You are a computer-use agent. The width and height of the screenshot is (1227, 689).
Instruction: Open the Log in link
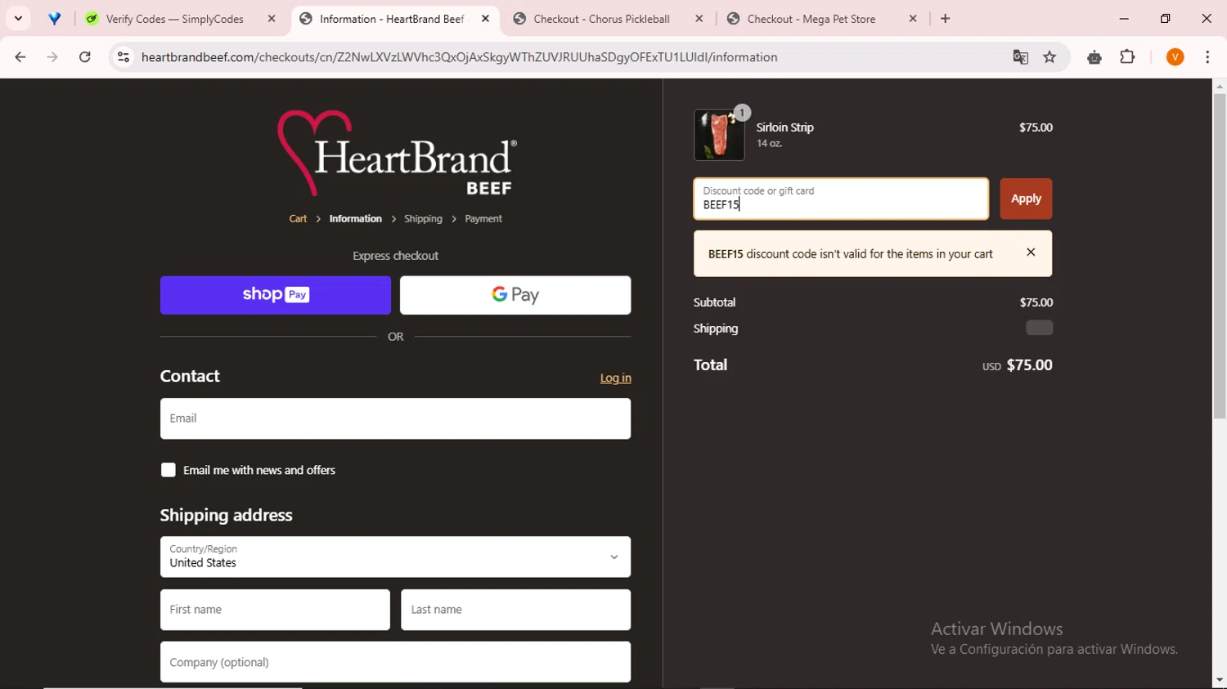pos(615,378)
